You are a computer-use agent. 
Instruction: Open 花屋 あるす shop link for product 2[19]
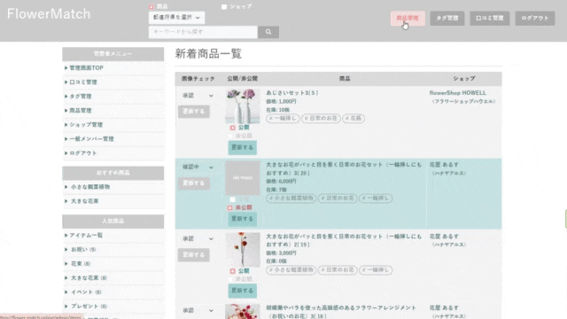(x=444, y=237)
